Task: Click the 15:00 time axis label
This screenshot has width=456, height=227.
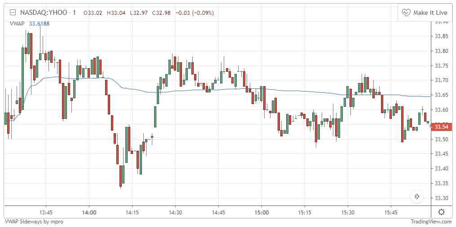Action: (x=261, y=212)
